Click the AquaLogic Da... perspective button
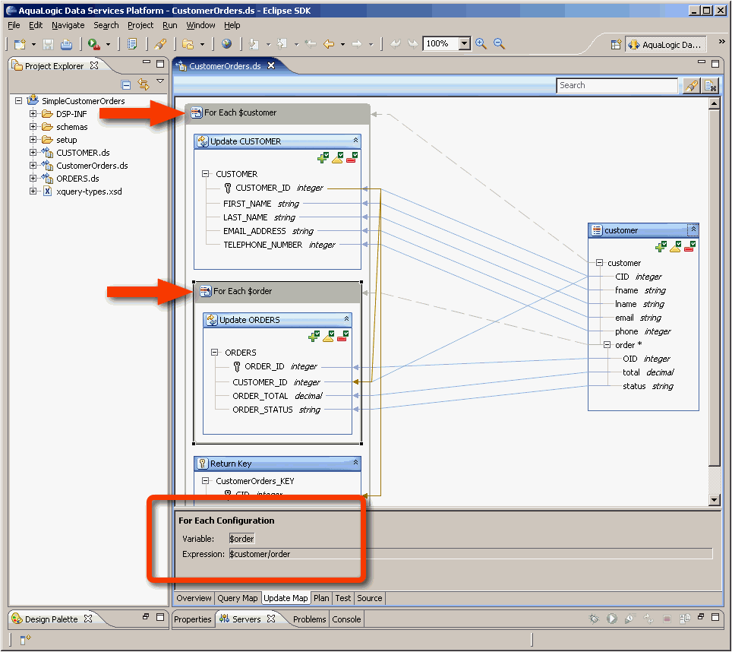Image resolution: width=732 pixels, height=652 pixels. click(x=665, y=45)
